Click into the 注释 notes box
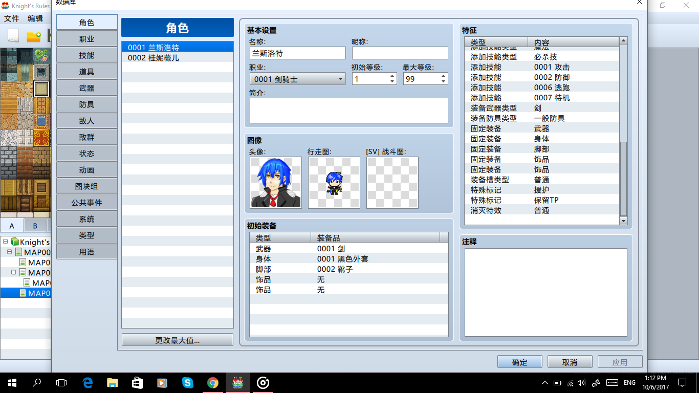This screenshot has width=699, height=393. 546,292
